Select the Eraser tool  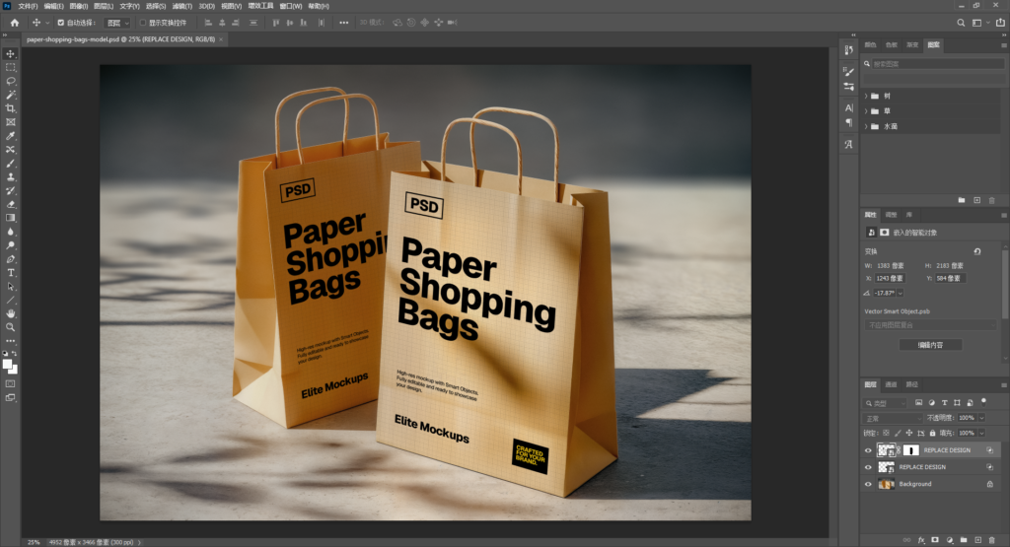(10, 204)
